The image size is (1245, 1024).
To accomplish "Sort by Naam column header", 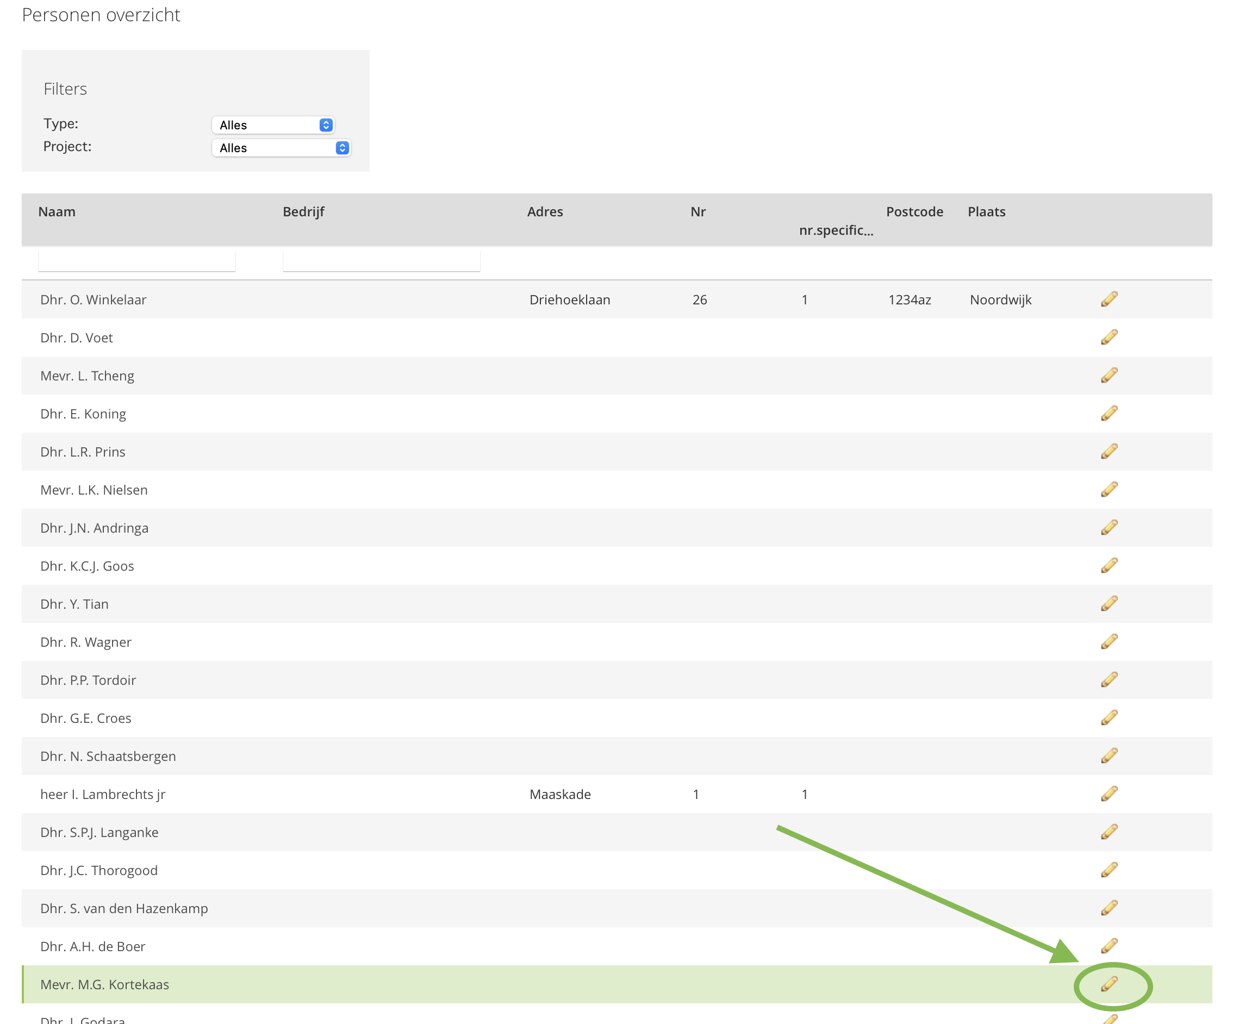I will click(x=57, y=212).
